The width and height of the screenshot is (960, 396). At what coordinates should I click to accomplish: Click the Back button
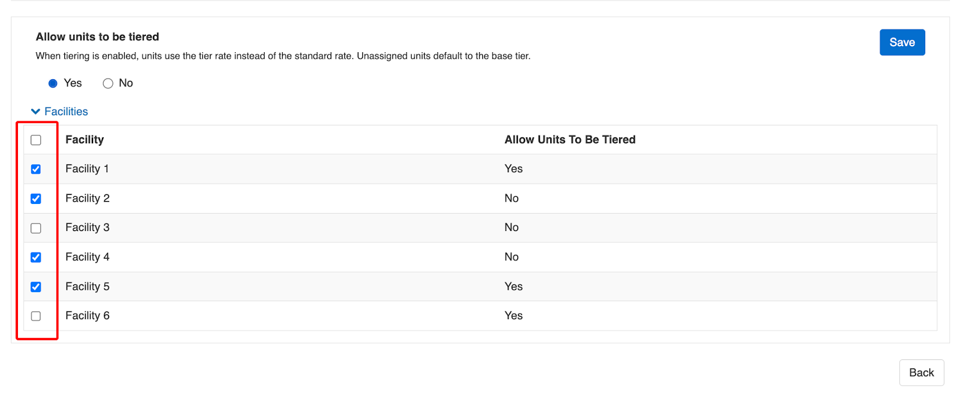point(921,373)
